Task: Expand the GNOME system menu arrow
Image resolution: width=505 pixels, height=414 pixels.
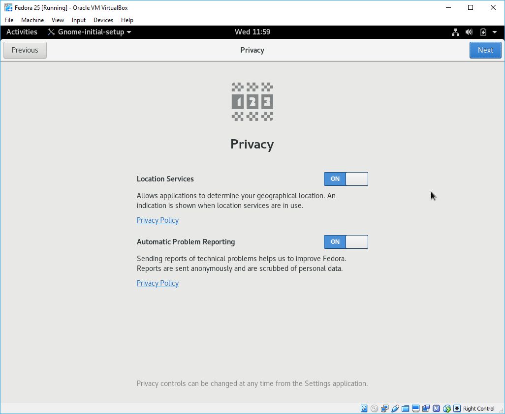Action: (494, 32)
